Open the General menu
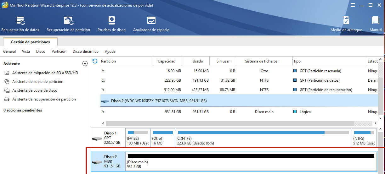 (9, 52)
